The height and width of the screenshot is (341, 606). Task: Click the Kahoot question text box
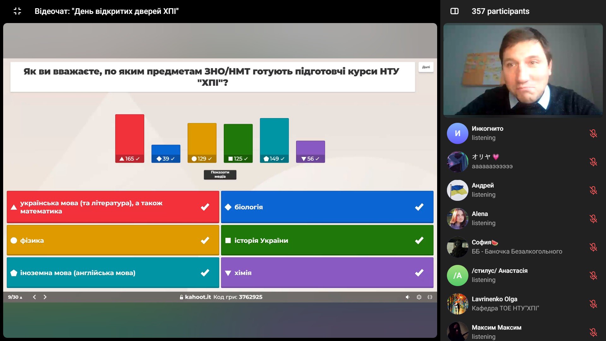click(212, 77)
